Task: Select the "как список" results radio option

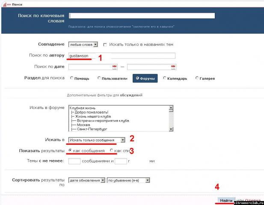Action: point(112,151)
